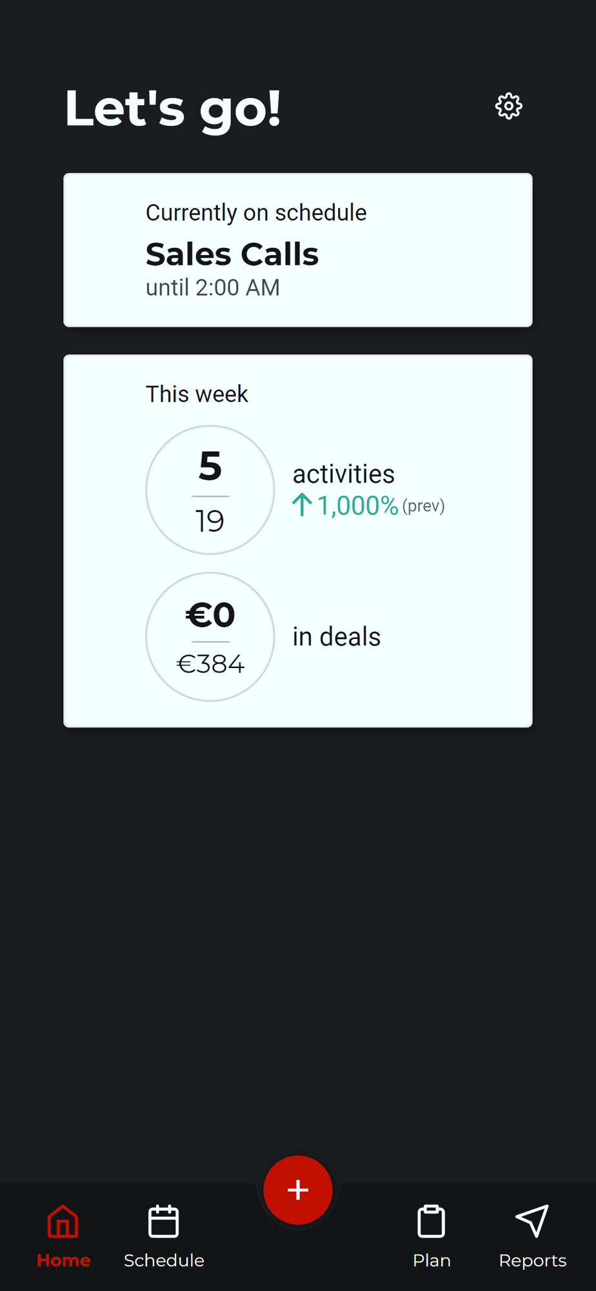Tap the activities label
The width and height of the screenshot is (596, 1291).
point(344,474)
